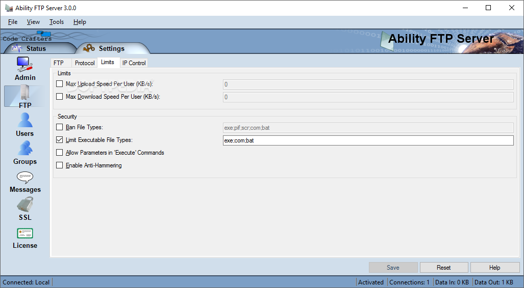Enable Max Upload Speed Per User checkbox

coord(60,84)
